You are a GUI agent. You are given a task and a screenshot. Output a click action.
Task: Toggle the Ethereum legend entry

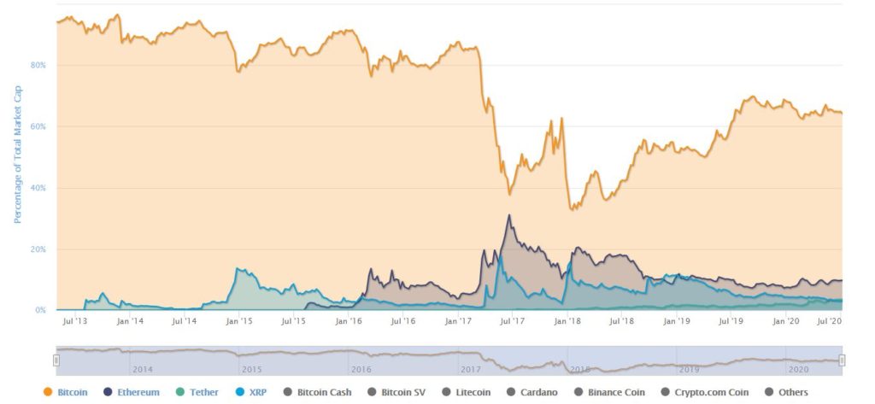click(139, 392)
